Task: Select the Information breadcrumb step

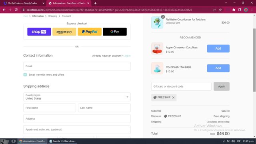Action: 38,16
